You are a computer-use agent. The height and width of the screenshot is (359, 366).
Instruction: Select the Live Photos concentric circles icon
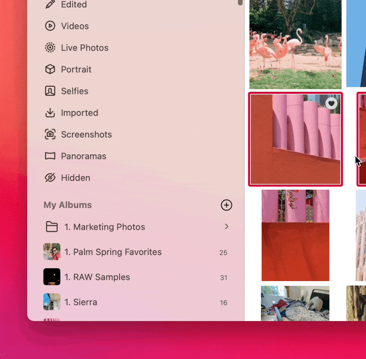coord(50,48)
